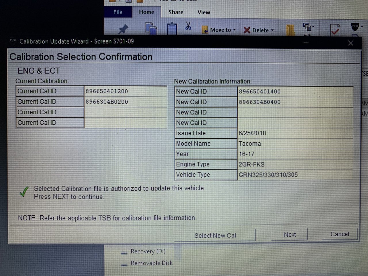Click the Properties checkmark icon
The width and height of the screenshot is (368, 276).
click(x=335, y=30)
